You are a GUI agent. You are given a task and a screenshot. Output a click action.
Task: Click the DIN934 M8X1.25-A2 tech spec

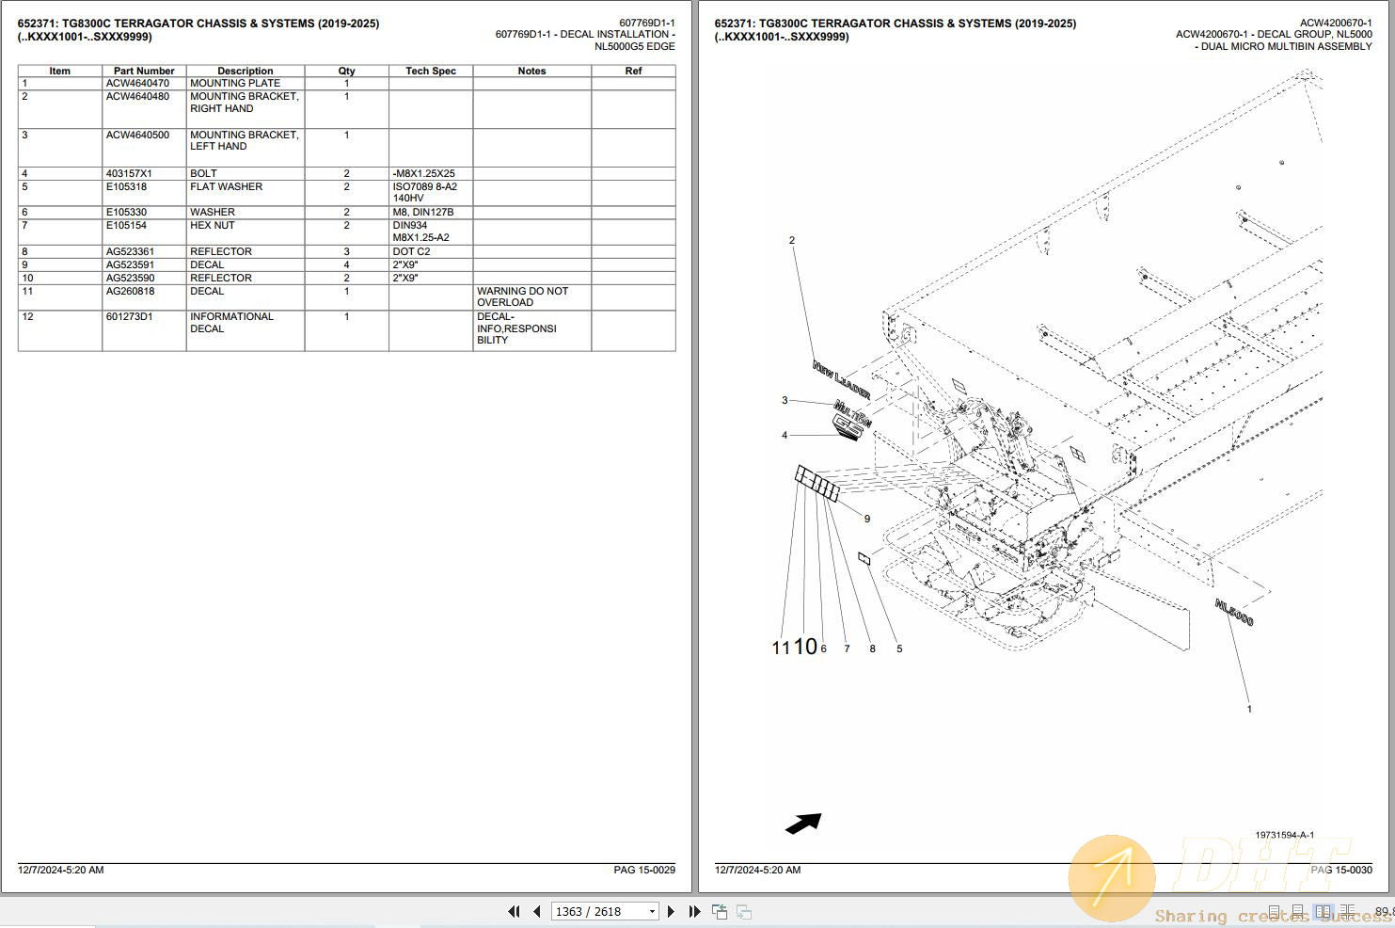pyautogui.click(x=420, y=231)
